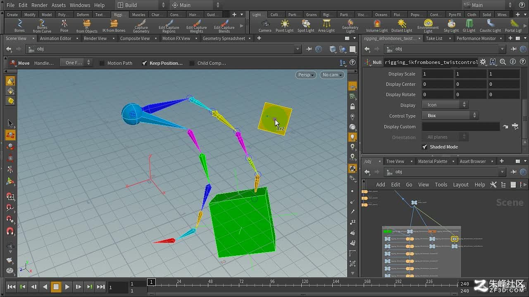This screenshot has width=529, height=297.
Task: Click the scene view back arrow
Action: pos(9,49)
